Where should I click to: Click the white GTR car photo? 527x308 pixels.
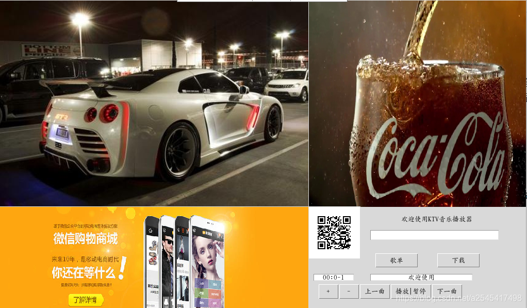coord(154,103)
